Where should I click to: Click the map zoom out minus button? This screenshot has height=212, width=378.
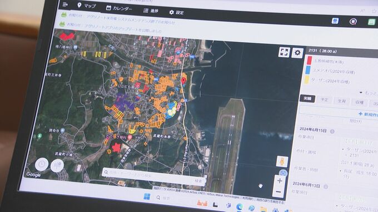(x=278, y=192)
